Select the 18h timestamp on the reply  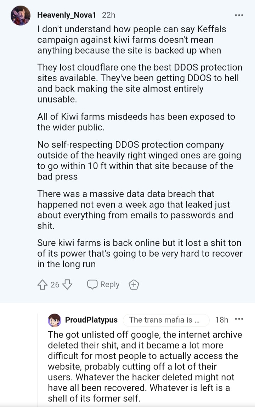pyautogui.click(x=222, y=320)
